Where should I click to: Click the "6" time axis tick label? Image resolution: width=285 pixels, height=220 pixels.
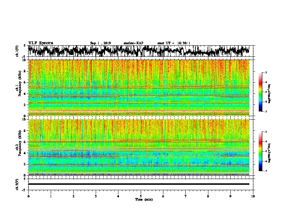pyautogui.click(x=163, y=196)
